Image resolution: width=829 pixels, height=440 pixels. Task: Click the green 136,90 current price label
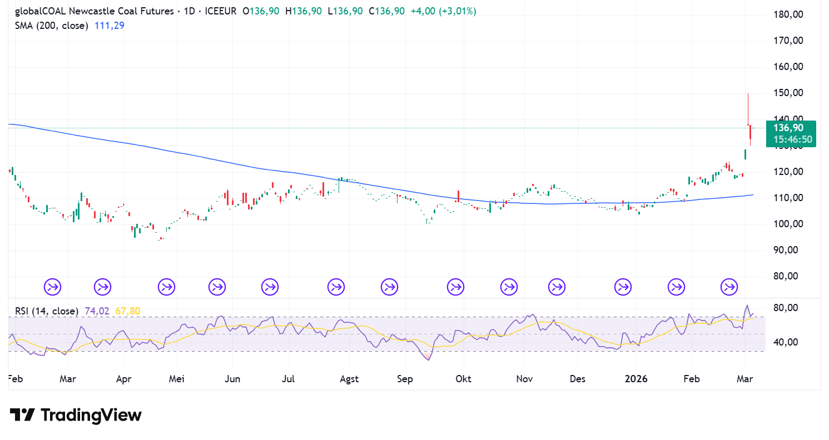(x=791, y=128)
